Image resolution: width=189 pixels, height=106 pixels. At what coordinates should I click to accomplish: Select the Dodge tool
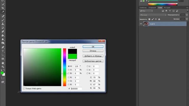[x=3, y=43]
